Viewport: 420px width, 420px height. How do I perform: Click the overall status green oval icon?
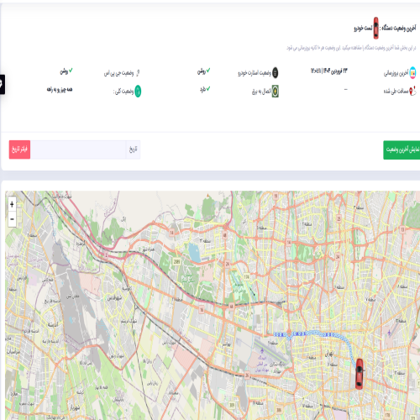[x=138, y=92]
